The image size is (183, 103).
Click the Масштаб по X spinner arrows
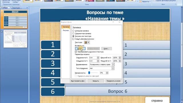click(x=120, y=58)
